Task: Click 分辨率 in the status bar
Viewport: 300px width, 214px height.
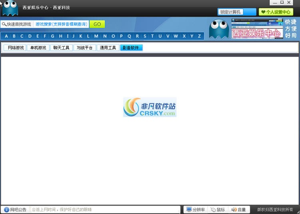Action: [196, 210]
